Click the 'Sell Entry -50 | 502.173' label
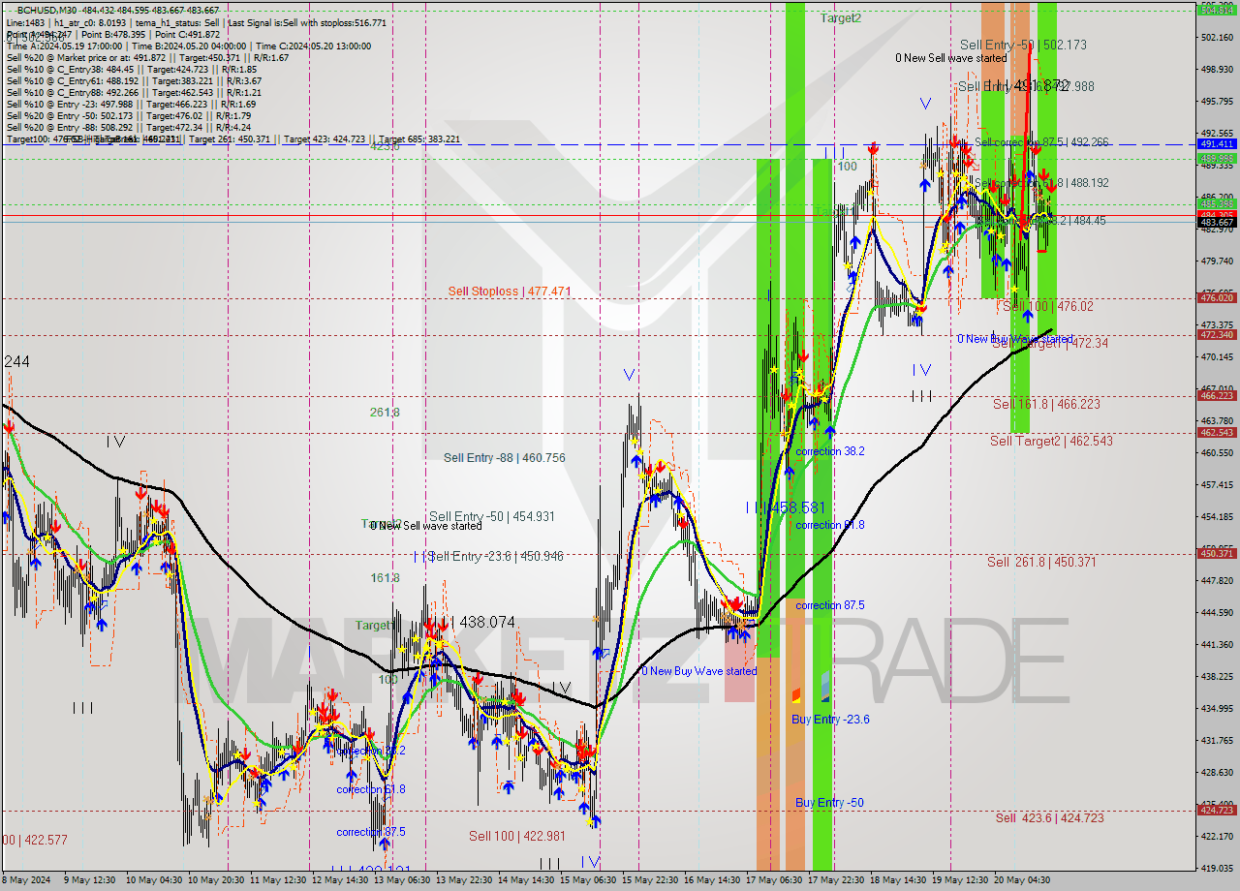The image size is (1240, 891). pos(1023,45)
